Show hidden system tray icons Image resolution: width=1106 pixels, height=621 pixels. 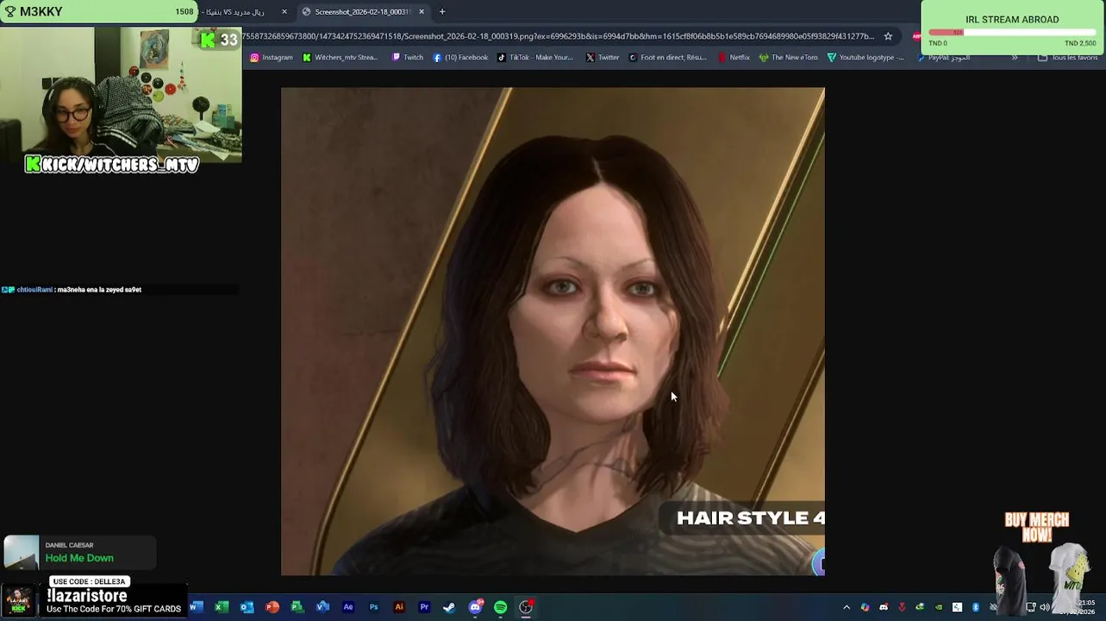click(847, 607)
